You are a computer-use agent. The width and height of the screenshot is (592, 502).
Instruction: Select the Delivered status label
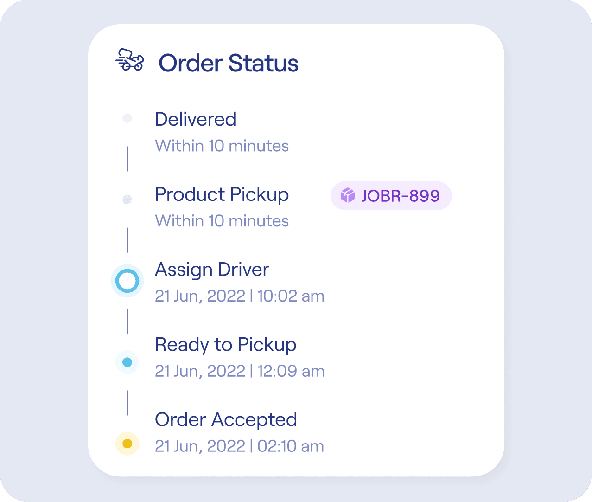click(195, 119)
